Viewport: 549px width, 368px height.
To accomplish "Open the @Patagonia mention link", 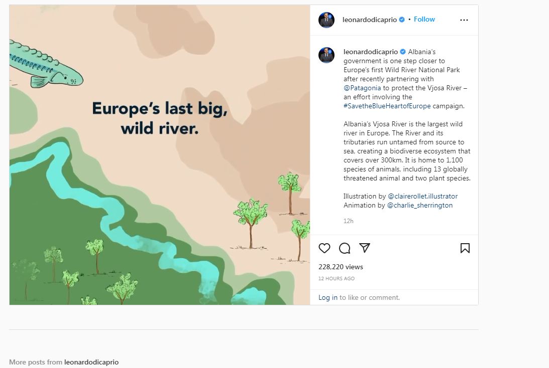I will tap(362, 88).
